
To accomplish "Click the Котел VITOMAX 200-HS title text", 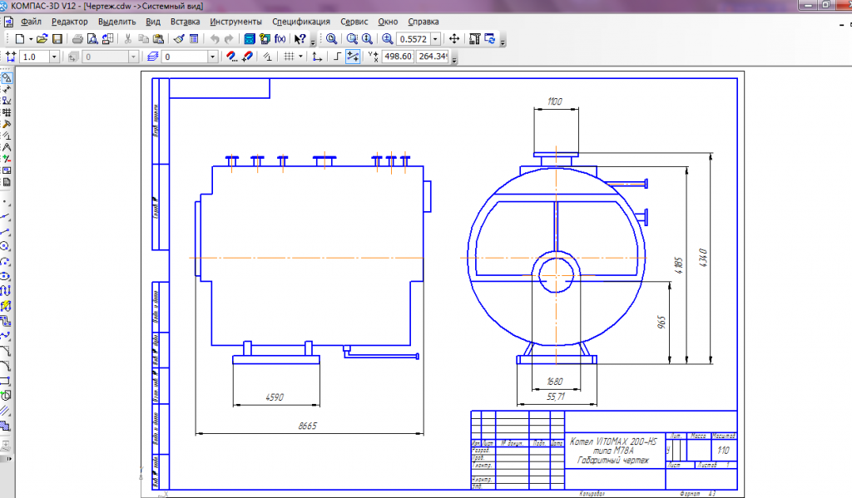I will (x=613, y=441).
